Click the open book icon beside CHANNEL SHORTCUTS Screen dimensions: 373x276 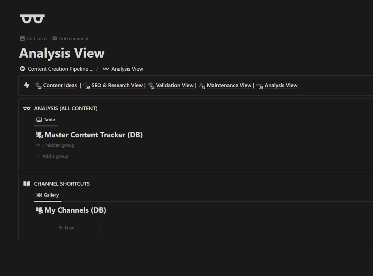pos(27,184)
